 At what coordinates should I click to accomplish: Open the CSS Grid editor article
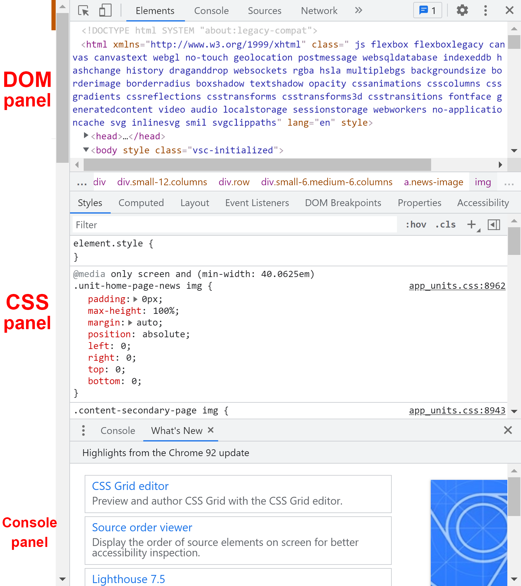click(x=238, y=494)
